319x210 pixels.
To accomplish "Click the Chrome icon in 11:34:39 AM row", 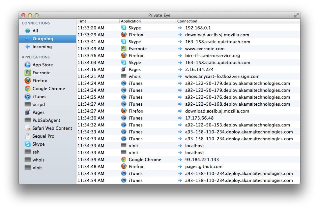I will [x=124, y=159].
